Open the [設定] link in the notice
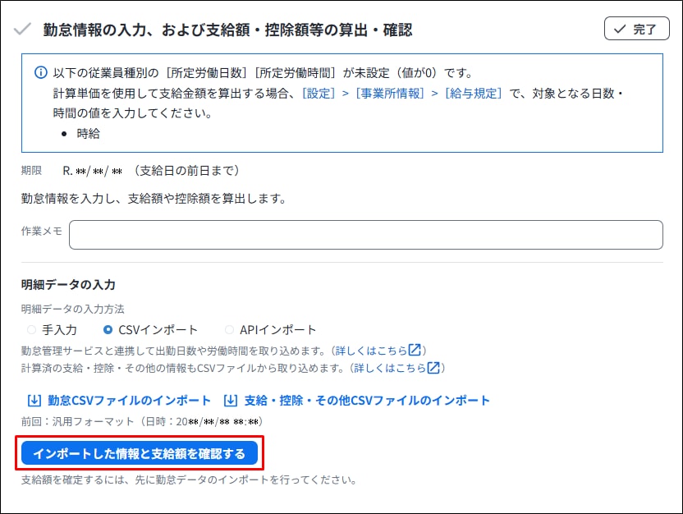 (x=319, y=94)
